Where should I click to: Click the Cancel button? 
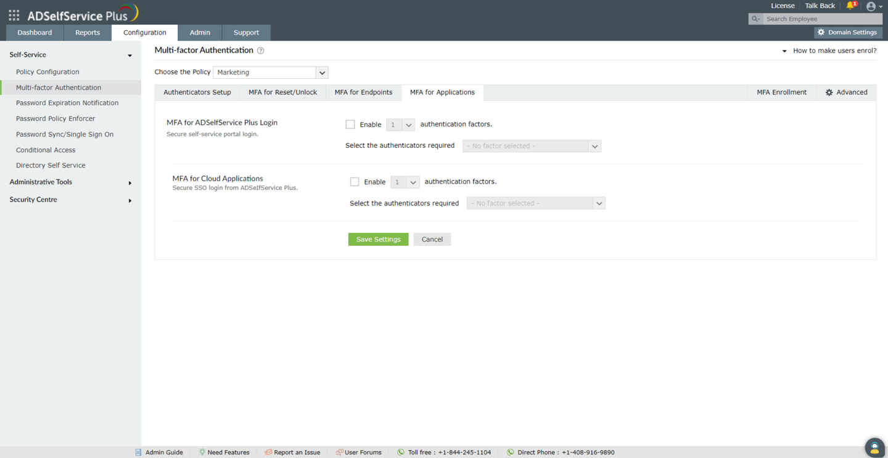pos(432,239)
